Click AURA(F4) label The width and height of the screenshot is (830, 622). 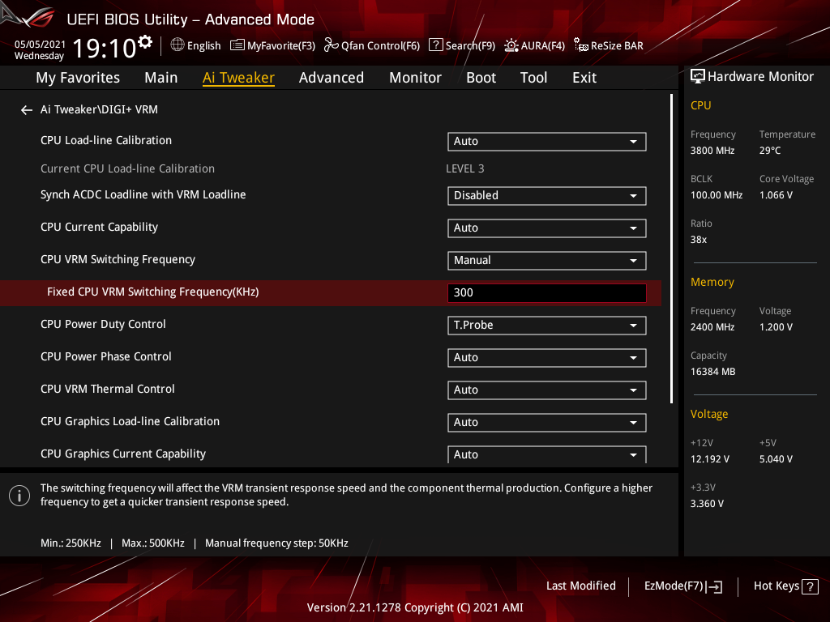(x=542, y=46)
